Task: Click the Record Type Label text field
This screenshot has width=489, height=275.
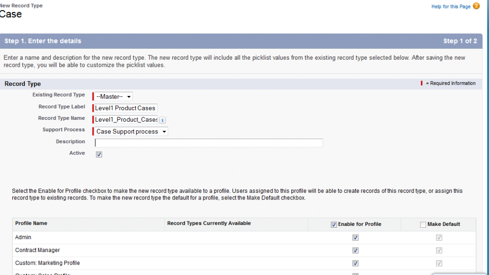Action: point(125,108)
